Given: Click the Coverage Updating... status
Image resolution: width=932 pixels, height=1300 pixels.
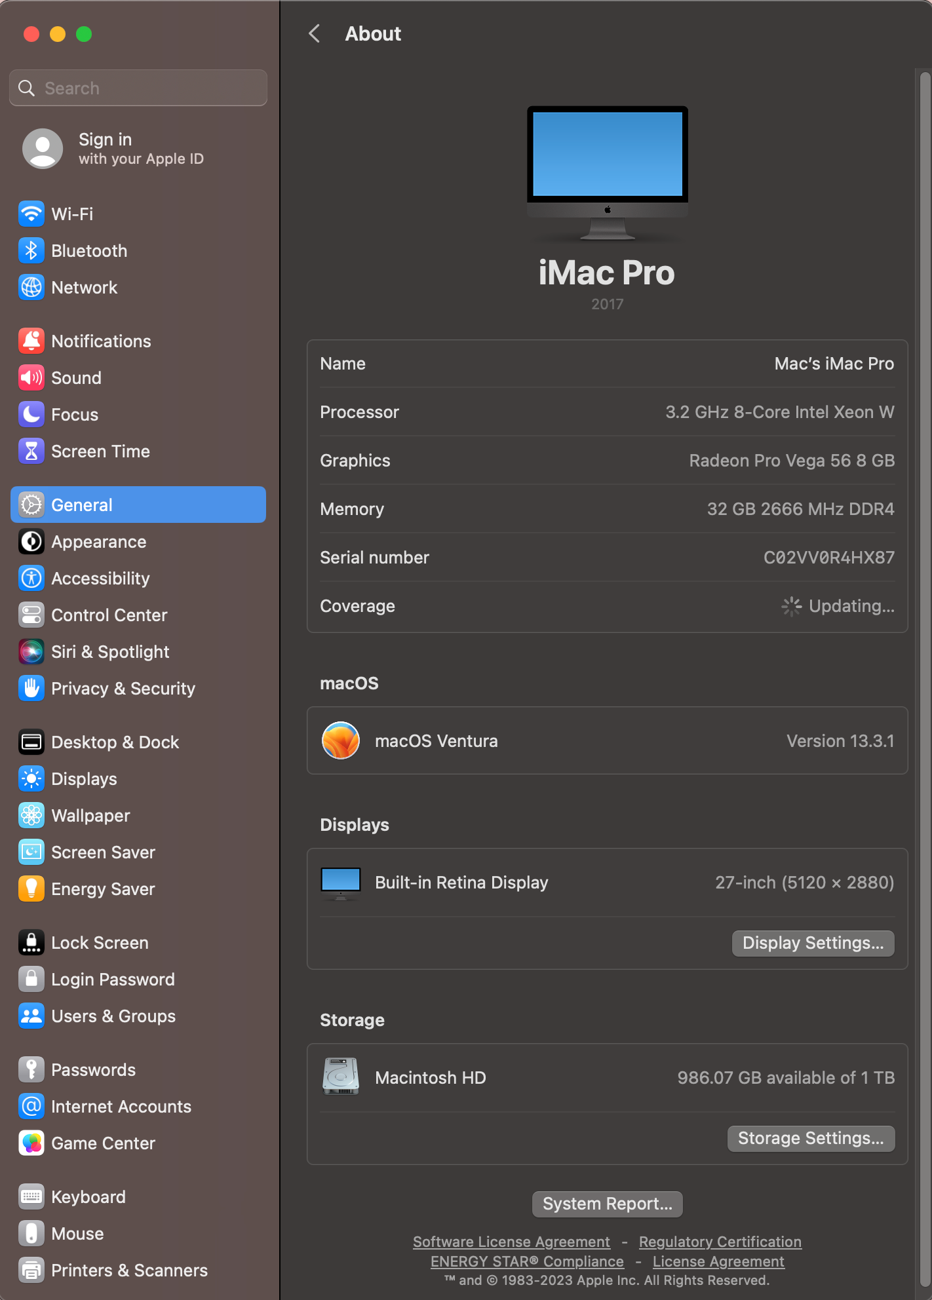Looking at the screenshot, I should tap(838, 606).
